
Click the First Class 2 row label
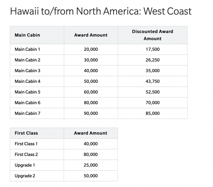26,155
